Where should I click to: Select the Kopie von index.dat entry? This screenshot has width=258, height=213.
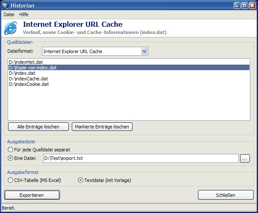32,68
